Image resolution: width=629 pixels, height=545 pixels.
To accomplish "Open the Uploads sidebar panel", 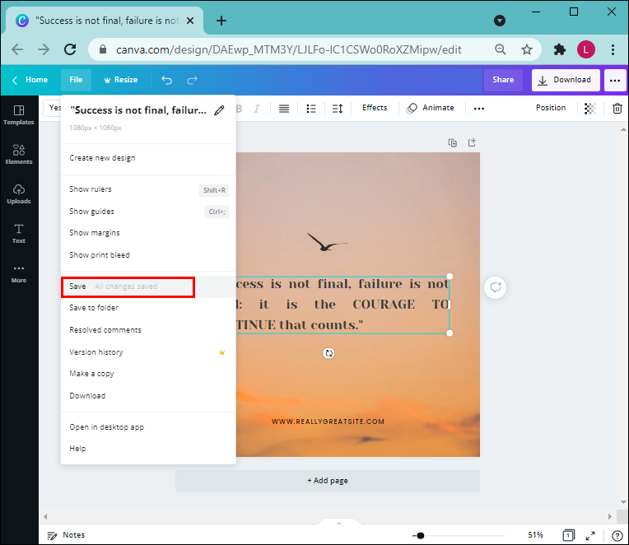I will (x=19, y=194).
